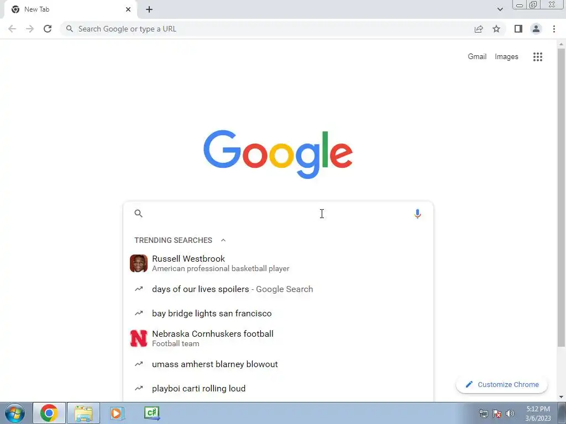Screen dimensions: 566x424
Task: Click the trend arrow beside umass amherst
Action: 139,364
